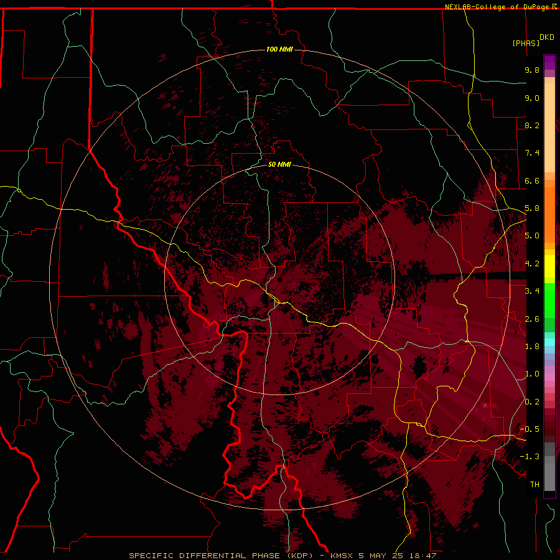Screen dimensions: 560x560
Task: Click the 2.6 value on the color scale
Action: coord(532,319)
